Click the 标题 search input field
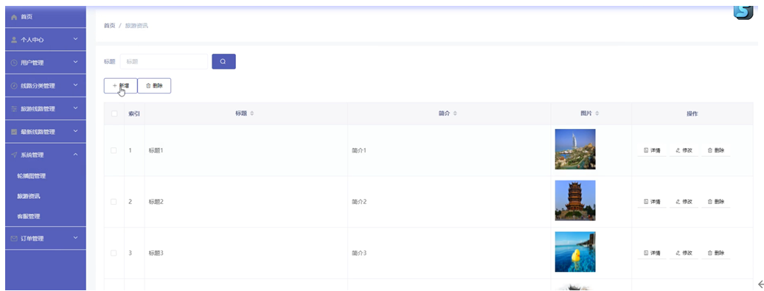 pos(164,61)
